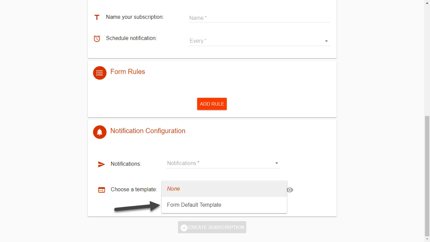Focus the subscription Name input field
This screenshot has width=430, height=242.
[x=260, y=18]
